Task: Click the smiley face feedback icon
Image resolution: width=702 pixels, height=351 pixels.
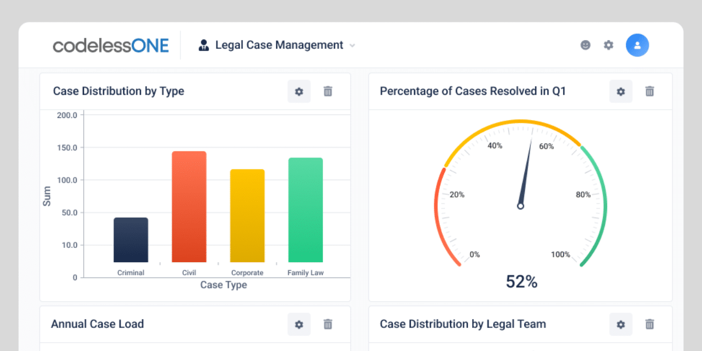Action: pyautogui.click(x=586, y=45)
